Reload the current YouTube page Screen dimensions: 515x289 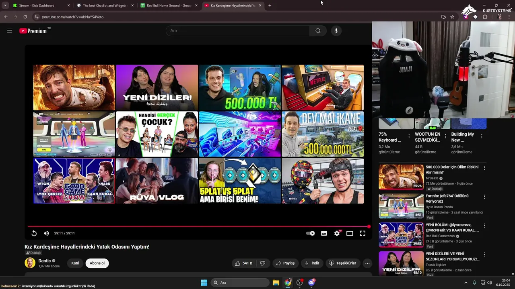pos(25,17)
